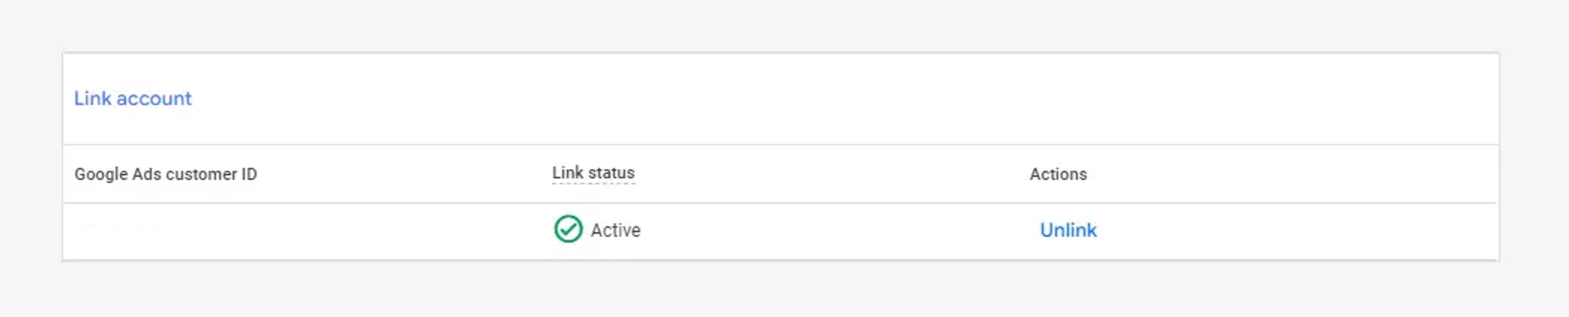Unlink the active Google Ads account
Image resolution: width=1569 pixels, height=317 pixels.
tap(1068, 230)
